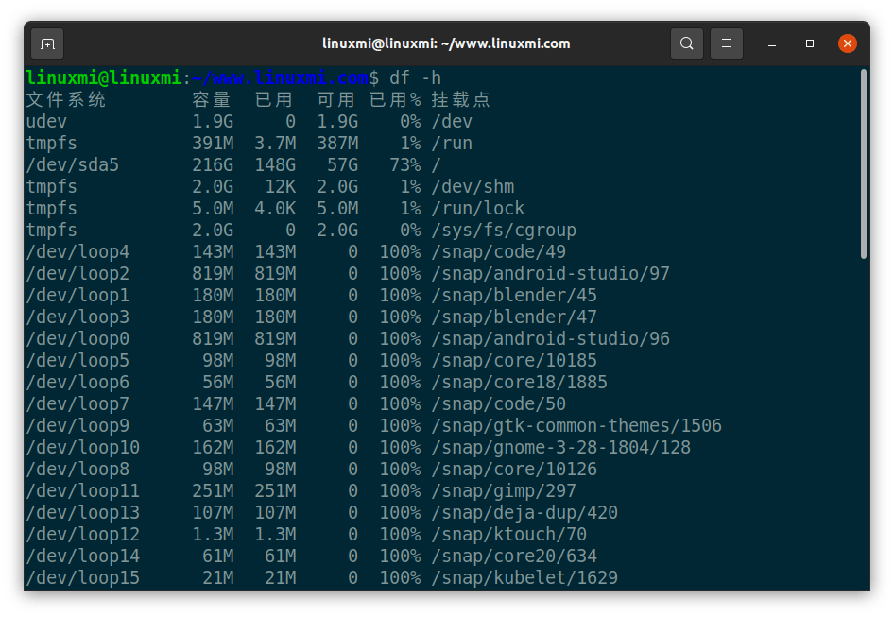Click the 4.0K used value
Viewport: 894px width, 617px height.
tap(275, 208)
